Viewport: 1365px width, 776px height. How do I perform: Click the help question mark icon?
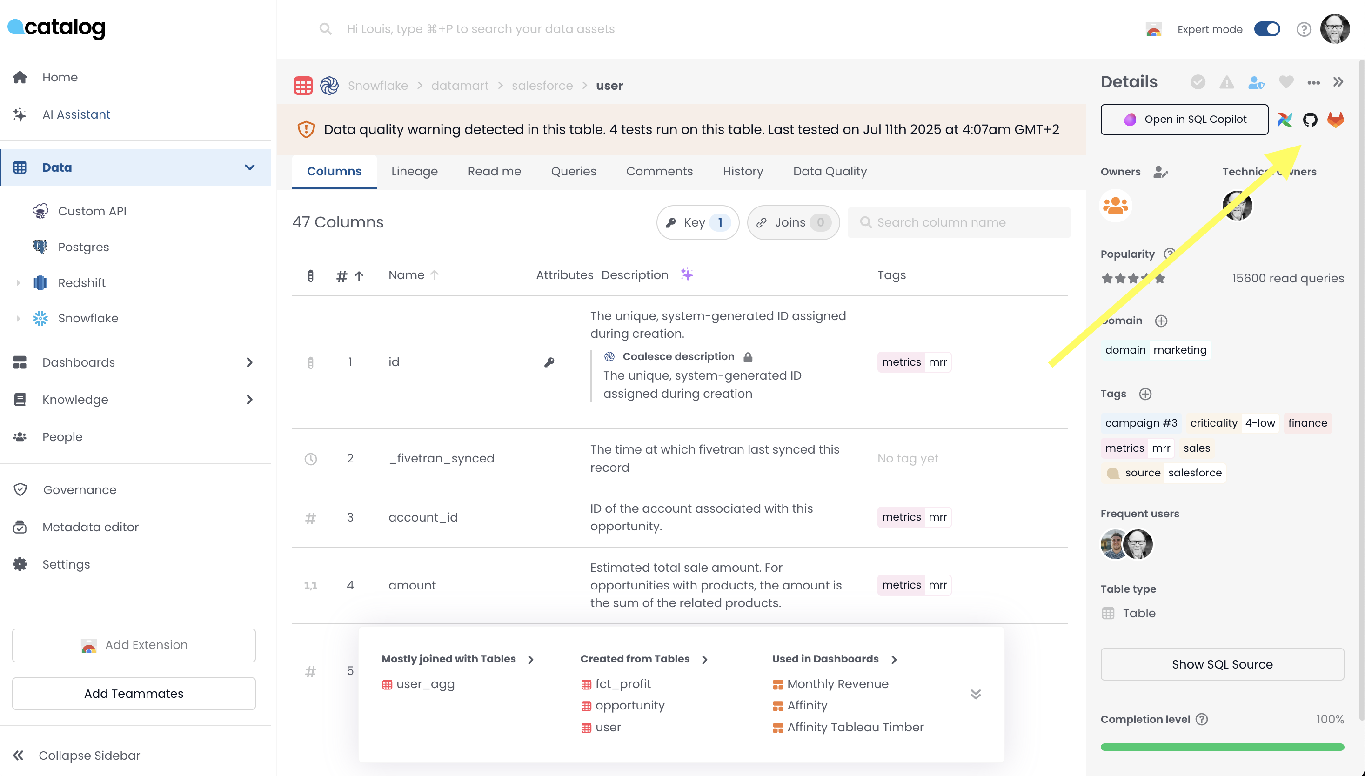(x=1304, y=29)
